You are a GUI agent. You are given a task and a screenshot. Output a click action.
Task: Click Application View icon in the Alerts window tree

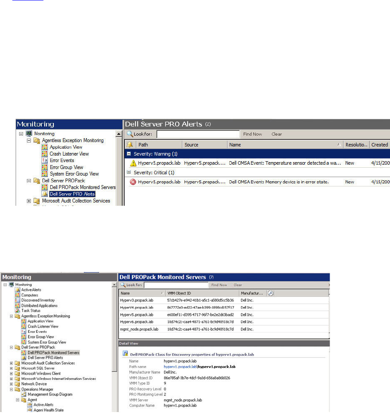coord(44,147)
